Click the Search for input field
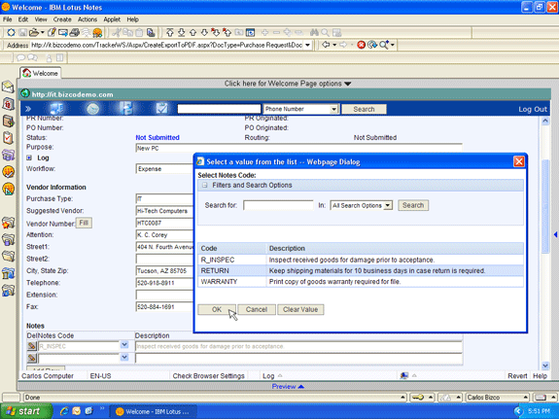This screenshot has height=419, width=559. (x=278, y=205)
